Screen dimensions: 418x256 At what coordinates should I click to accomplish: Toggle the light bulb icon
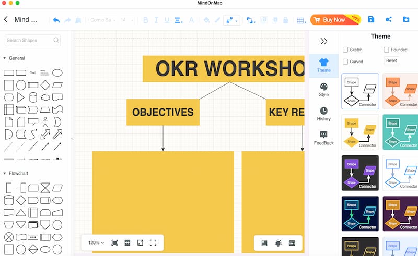[x=278, y=243]
